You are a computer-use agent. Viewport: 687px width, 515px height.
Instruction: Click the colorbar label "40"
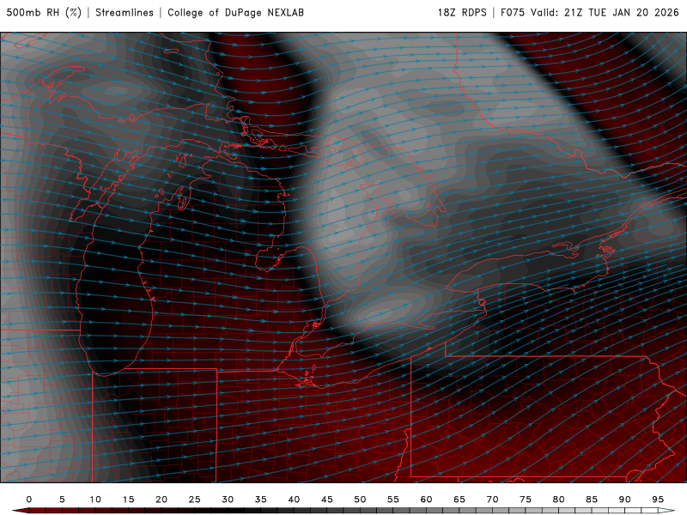[x=294, y=500]
